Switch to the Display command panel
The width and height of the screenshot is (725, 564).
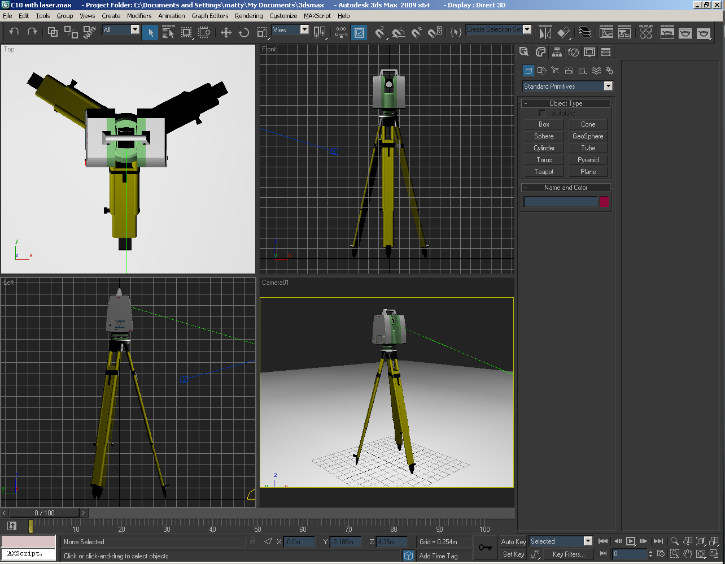(589, 52)
